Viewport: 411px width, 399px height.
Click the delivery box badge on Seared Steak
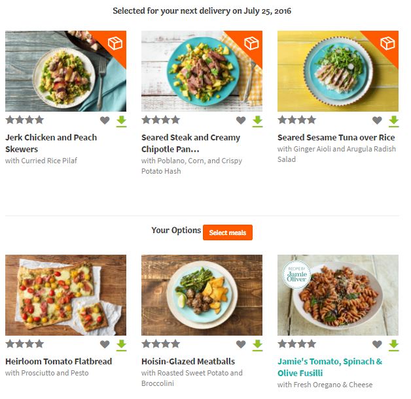(252, 43)
